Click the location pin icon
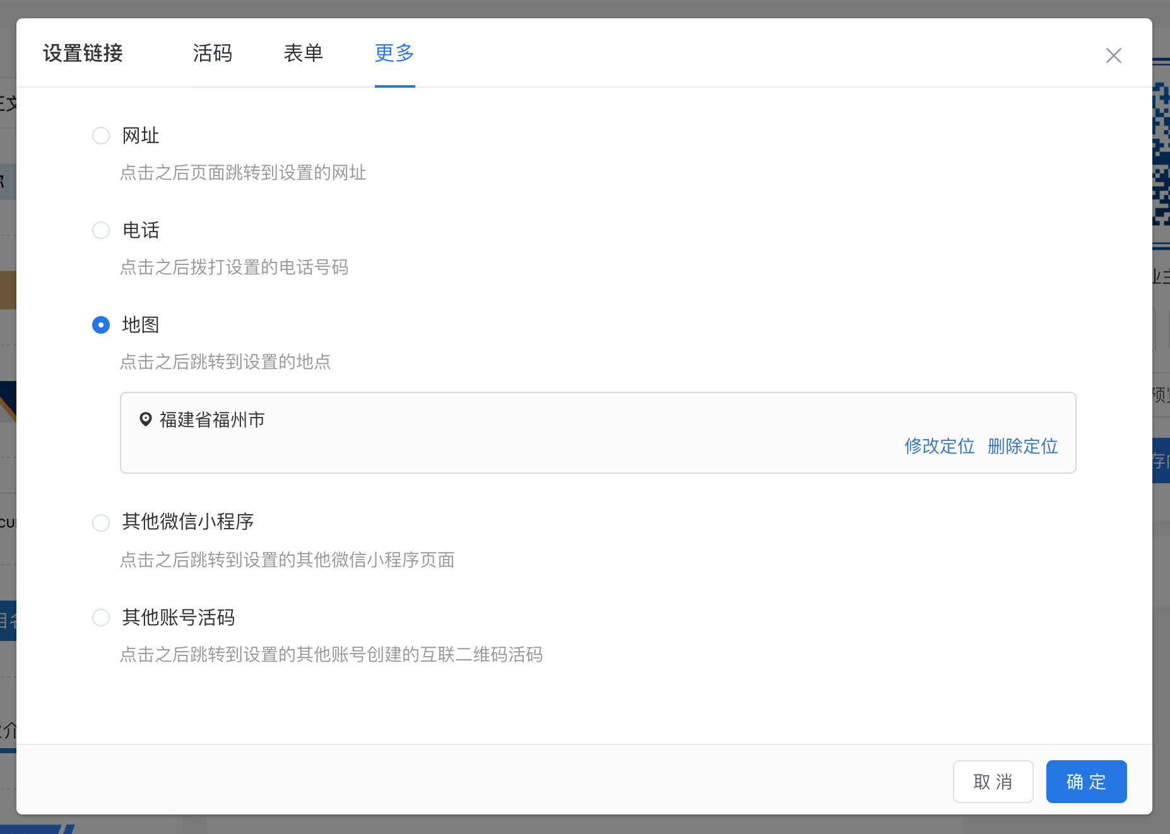The width and height of the screenshot is (1170, 834). click(x=145, y=420)
